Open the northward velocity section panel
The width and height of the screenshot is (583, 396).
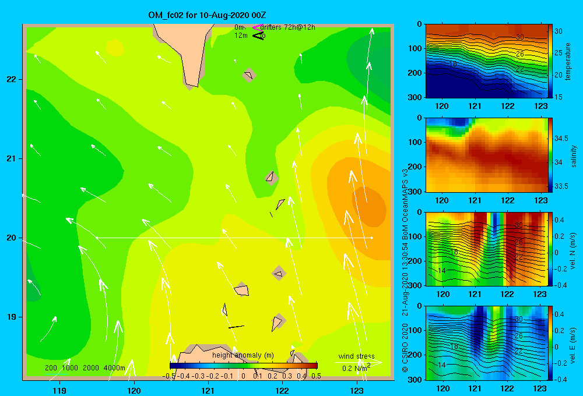487,249
